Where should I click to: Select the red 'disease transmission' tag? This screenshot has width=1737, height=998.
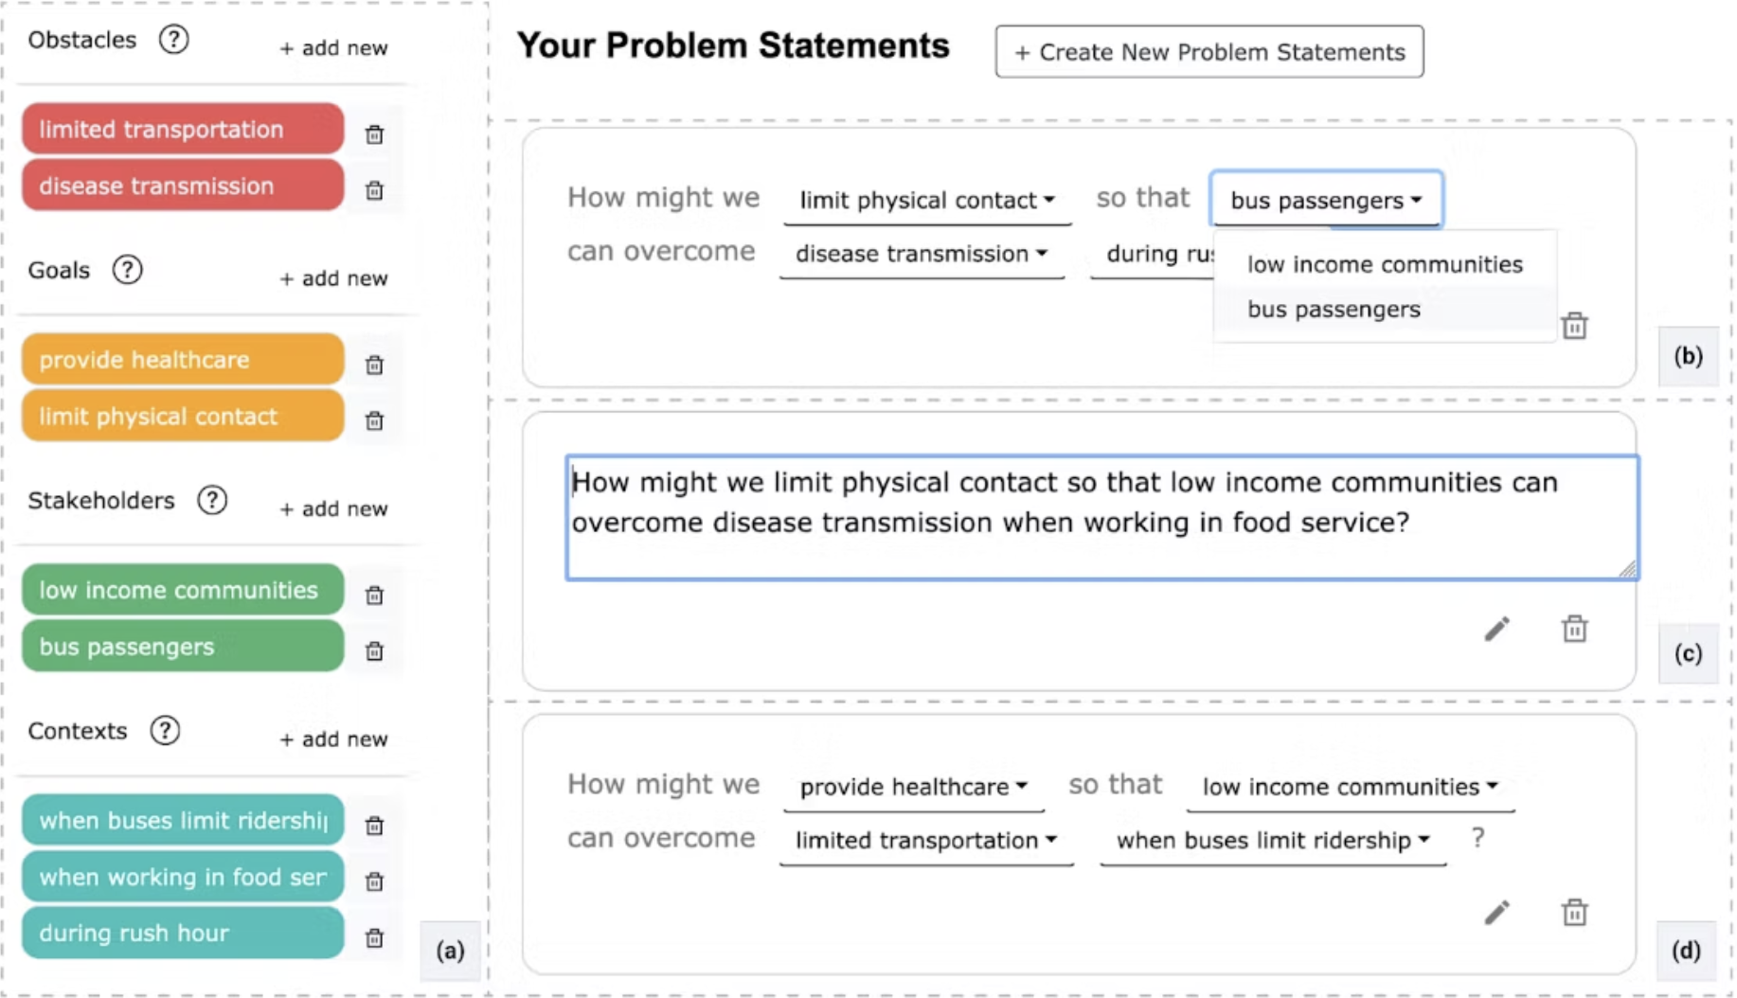coord(183,186)
